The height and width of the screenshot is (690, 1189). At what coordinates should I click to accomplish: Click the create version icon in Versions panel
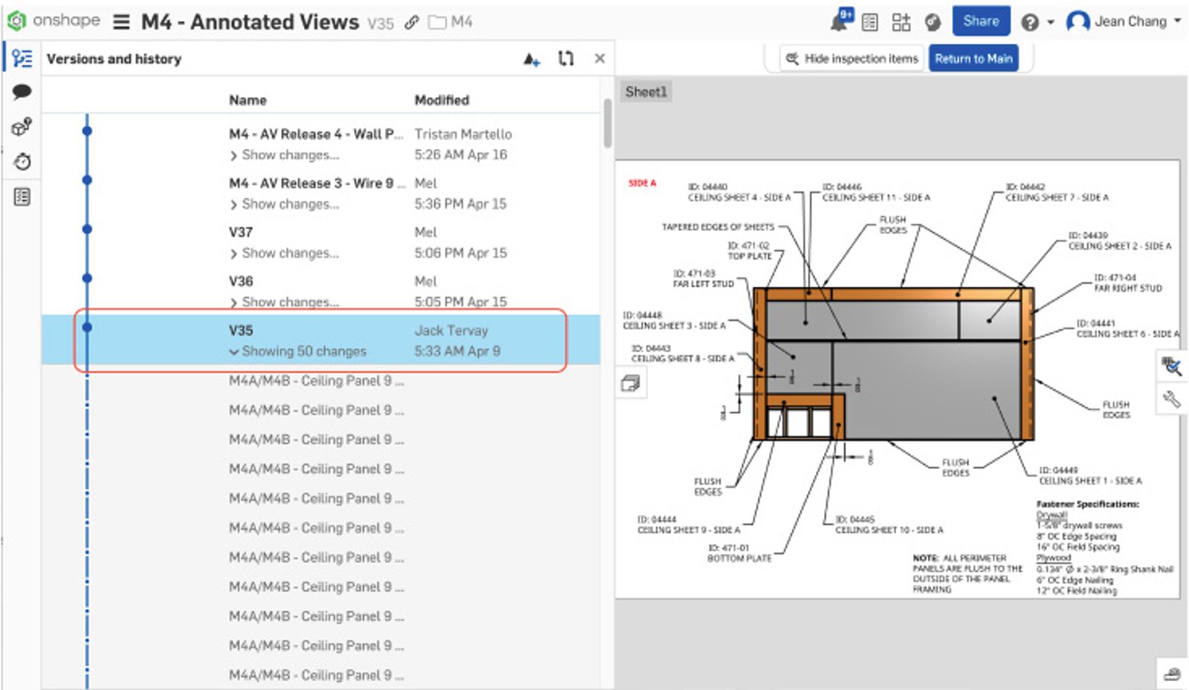click(531, 59)
